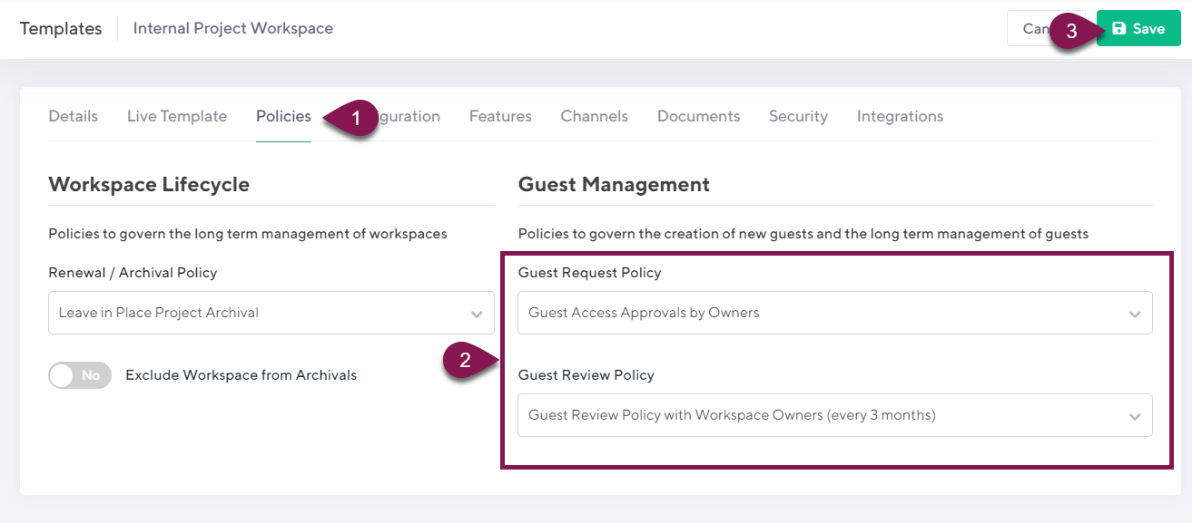Switch to the Details tab
This screenshot has width=1192, height=523.
point(74,116)
